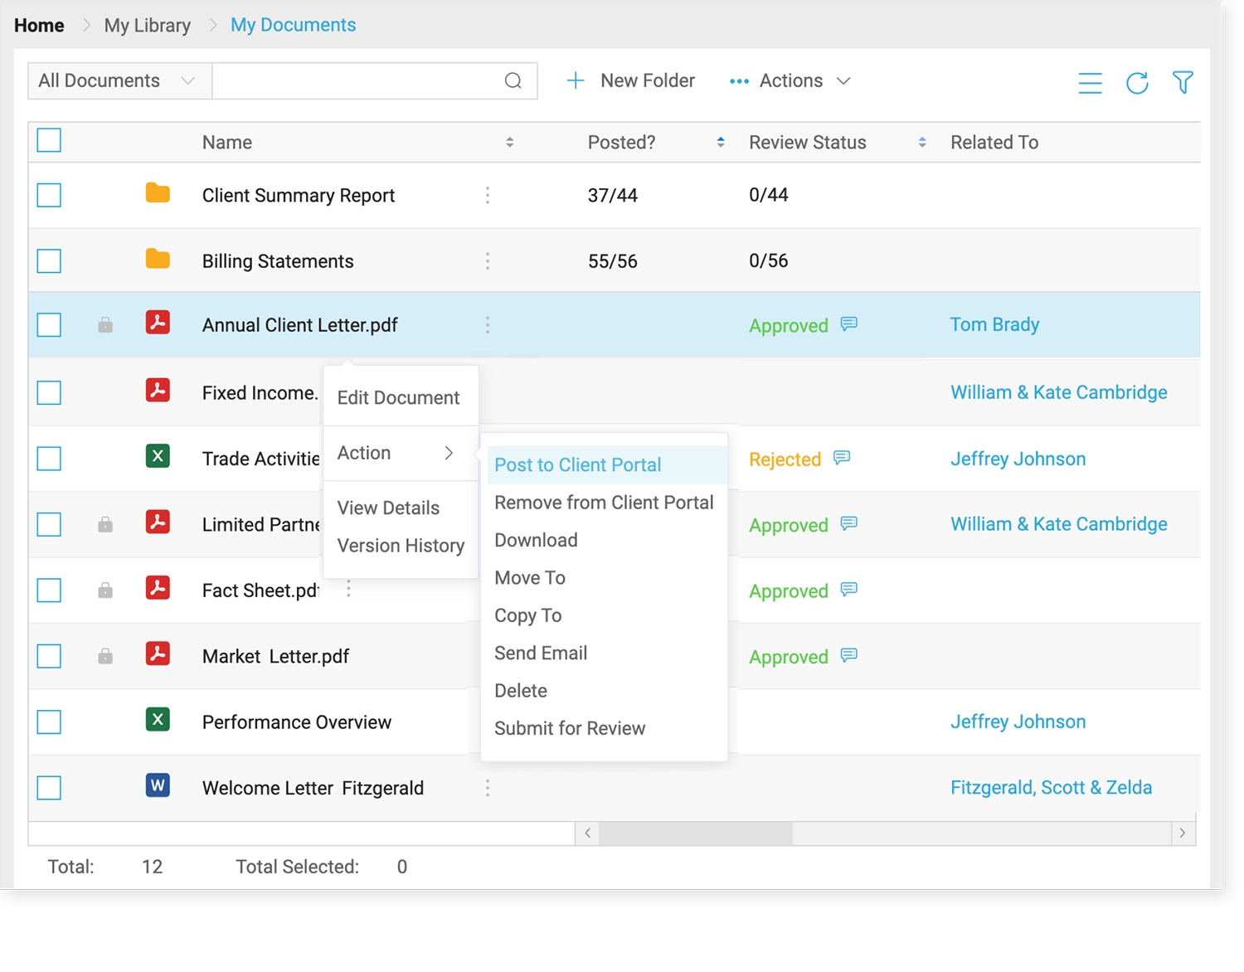This screenshot has height=972, width=1244.
Task: Check the Fixed Income row checkbox
Action: click(x=49, y=392)
